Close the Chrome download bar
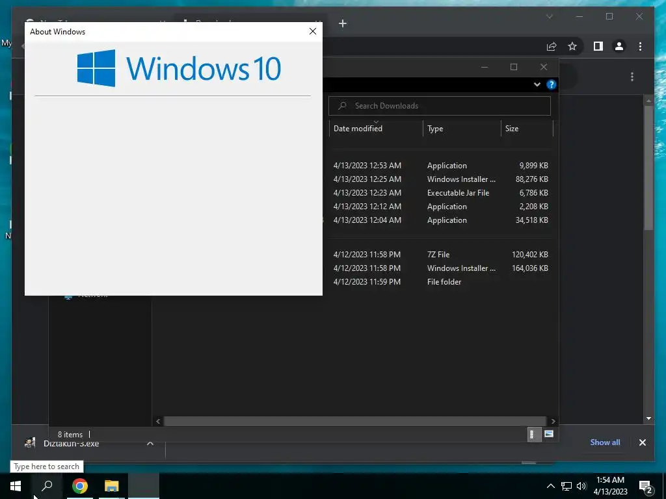The image size is (666, 499). tap(642, 442)
